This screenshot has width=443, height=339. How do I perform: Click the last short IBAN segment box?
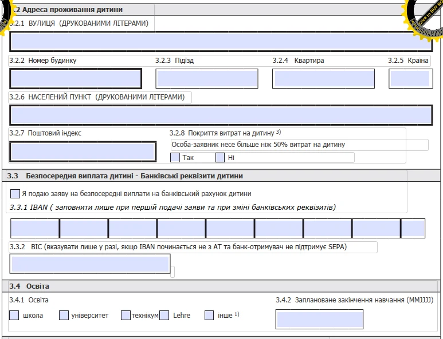tap(413, 228)
